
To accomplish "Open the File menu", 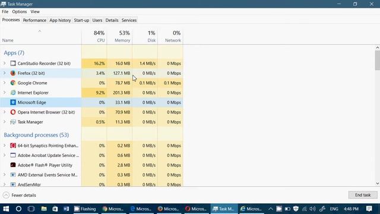I will pyautogui.click(x=5, y=12).
